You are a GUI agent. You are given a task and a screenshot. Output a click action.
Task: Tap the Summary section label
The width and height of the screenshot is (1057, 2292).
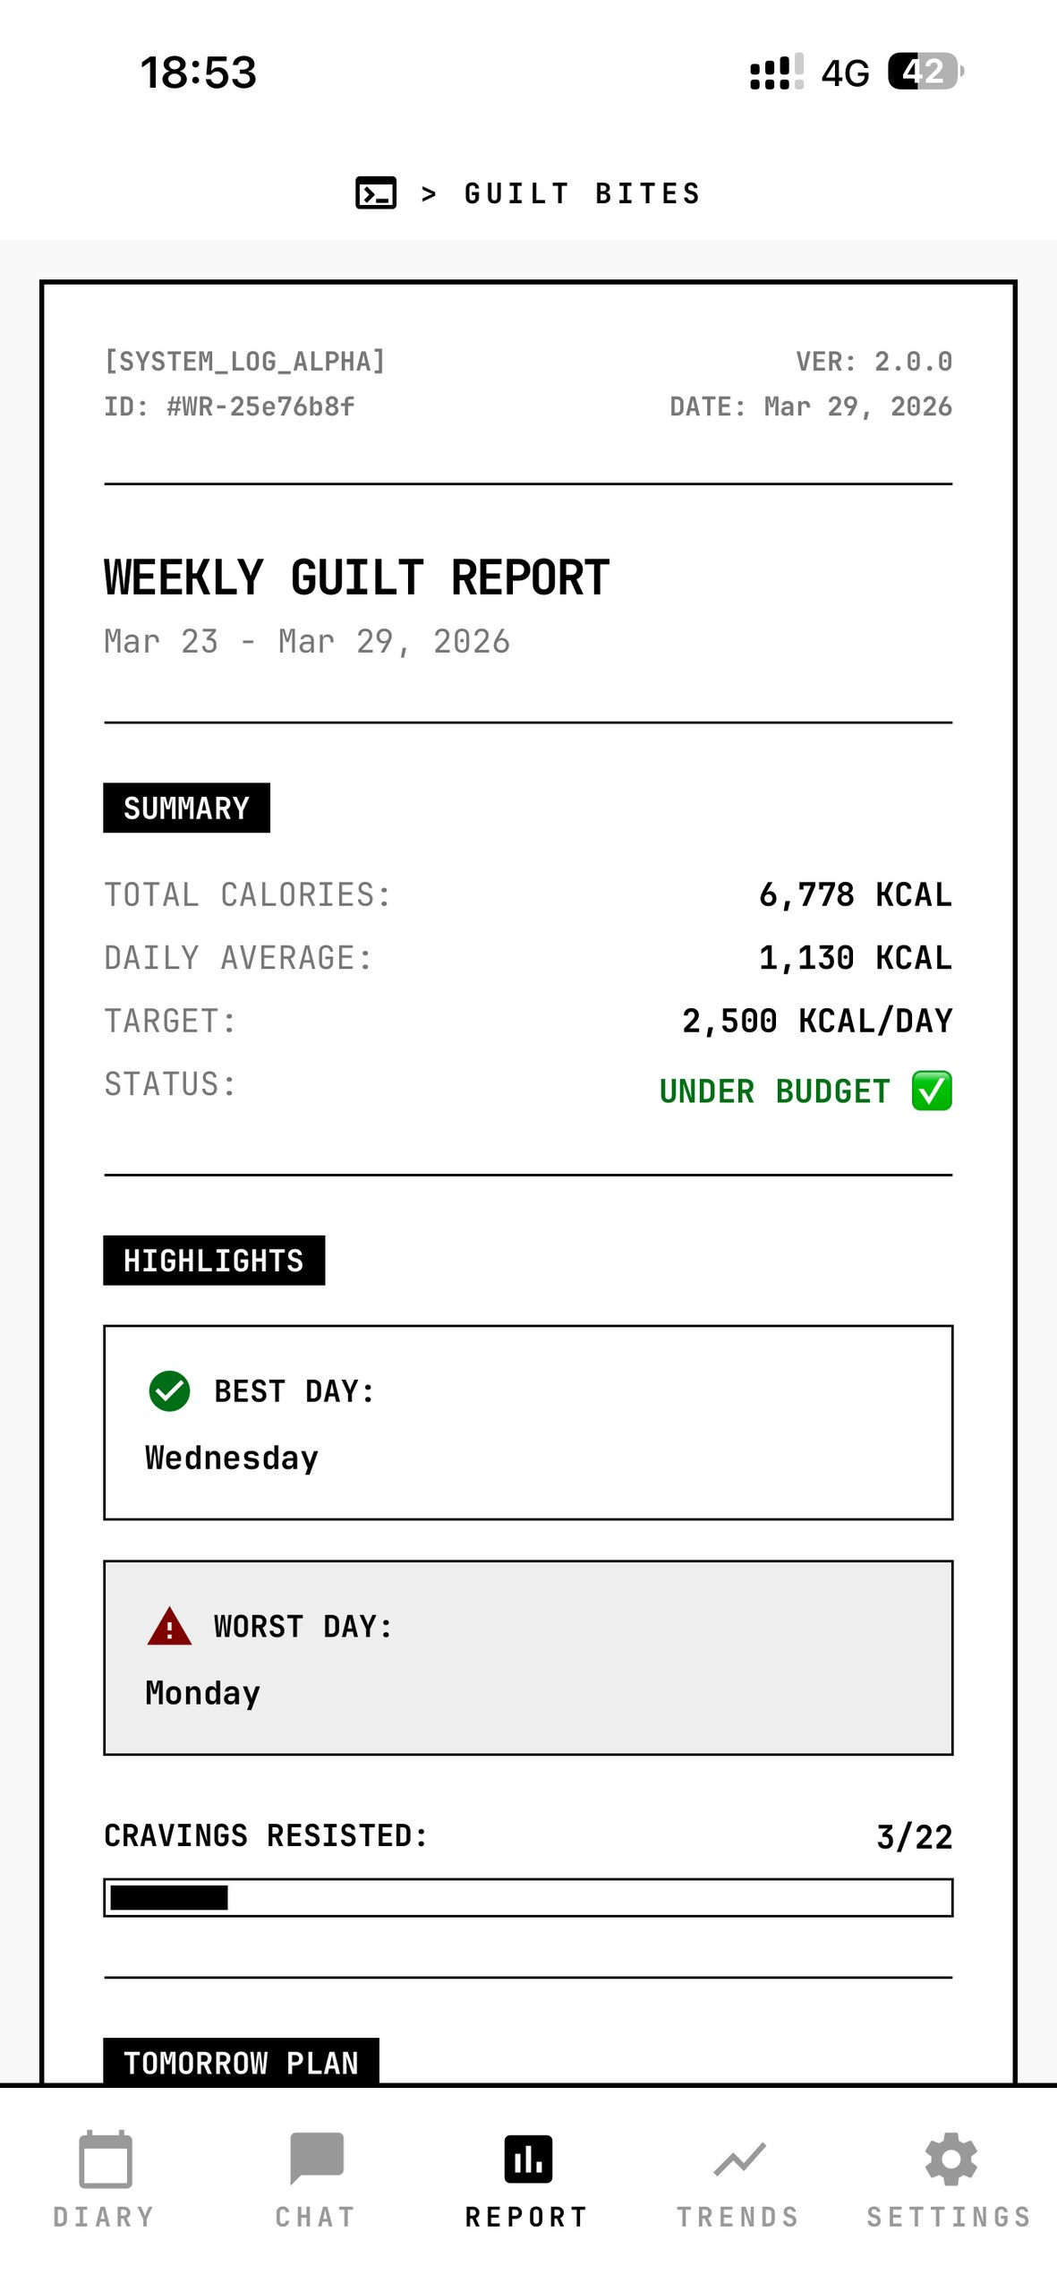186,808
